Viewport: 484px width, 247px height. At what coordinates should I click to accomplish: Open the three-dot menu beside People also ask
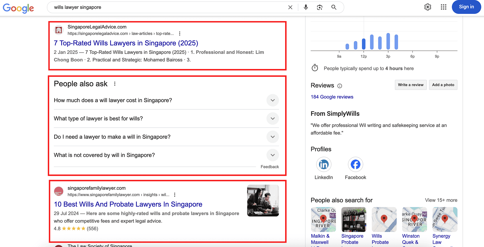(x=115, y=84)
